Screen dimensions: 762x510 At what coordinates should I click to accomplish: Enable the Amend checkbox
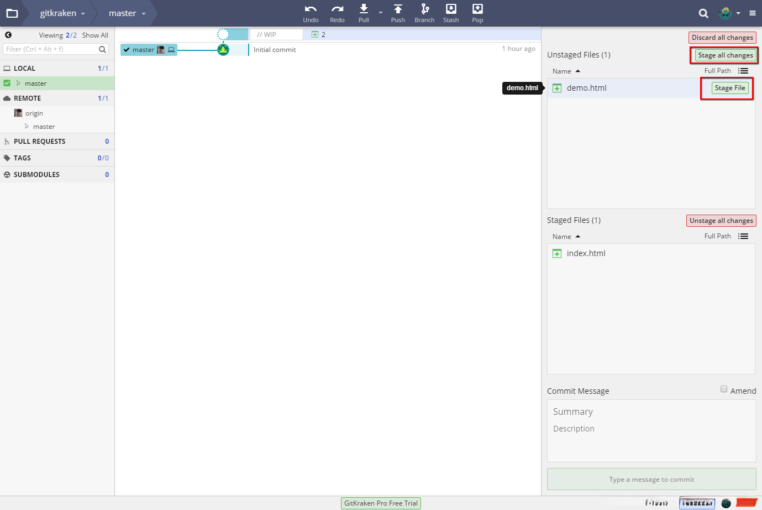pyautogui.click(x=724, y=389)
